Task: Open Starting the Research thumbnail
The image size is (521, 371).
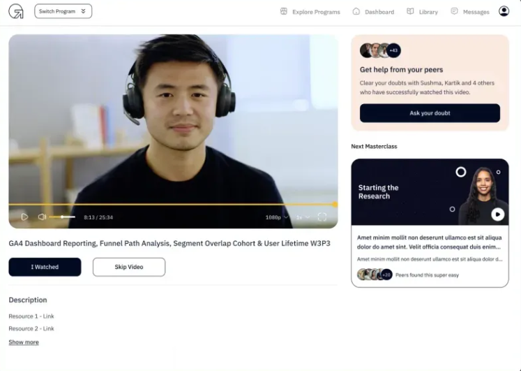Action: click(x=430, y=192)
